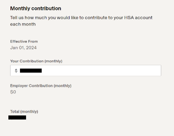The width and height of the screenshot is (174, 136).
Task: Click the Effective From label
Action: (x=24, y=41)
